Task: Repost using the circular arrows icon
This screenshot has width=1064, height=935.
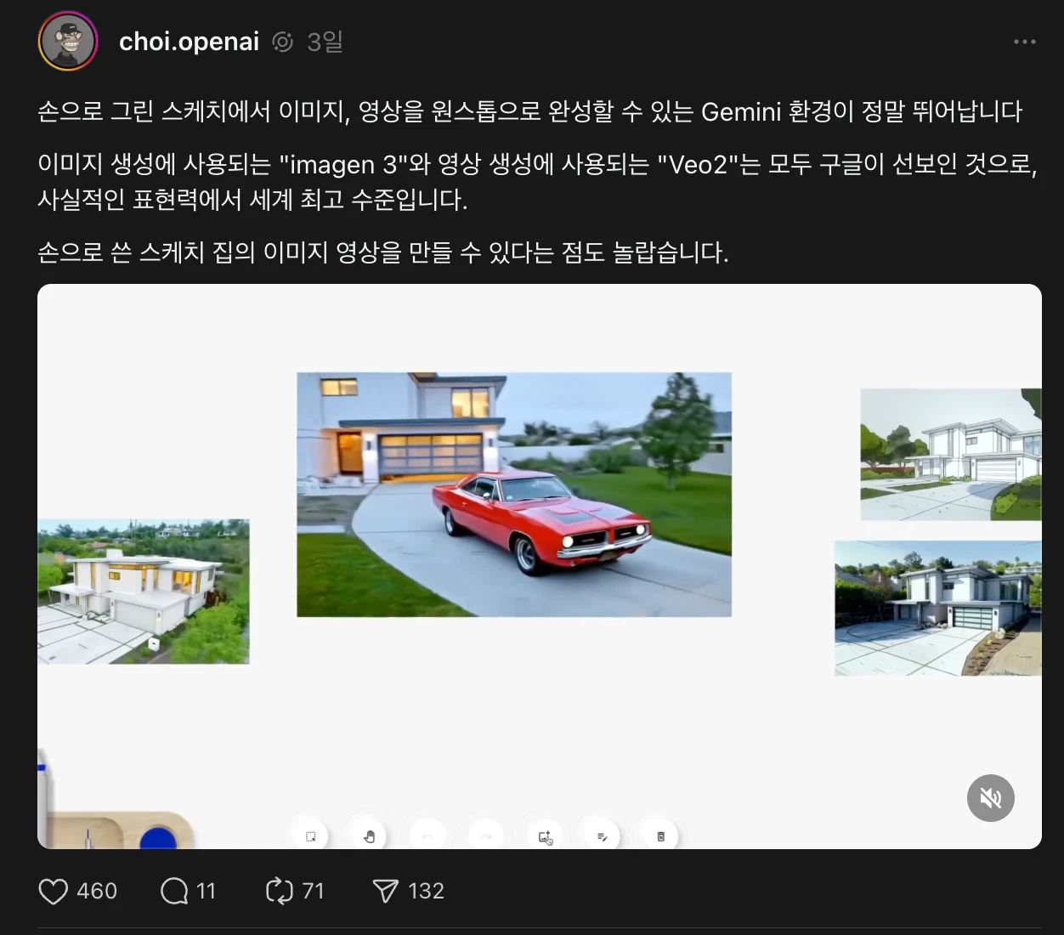Action: 279,891
